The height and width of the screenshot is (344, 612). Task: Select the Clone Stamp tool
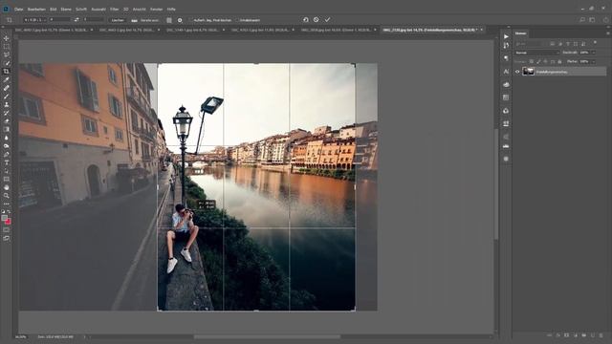click(7, 104)
